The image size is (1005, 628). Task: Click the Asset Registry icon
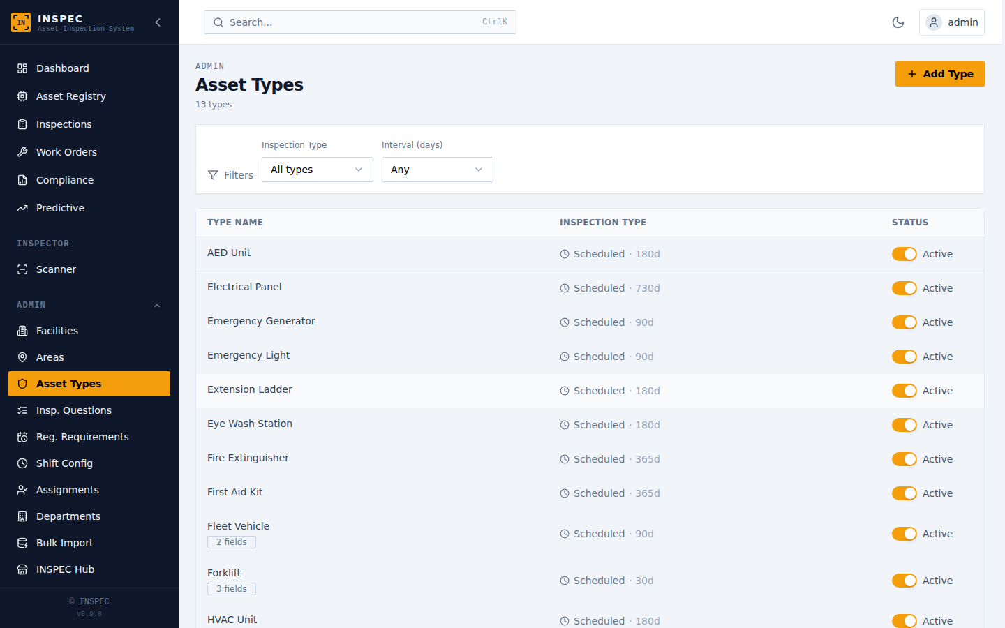(22, 96)
